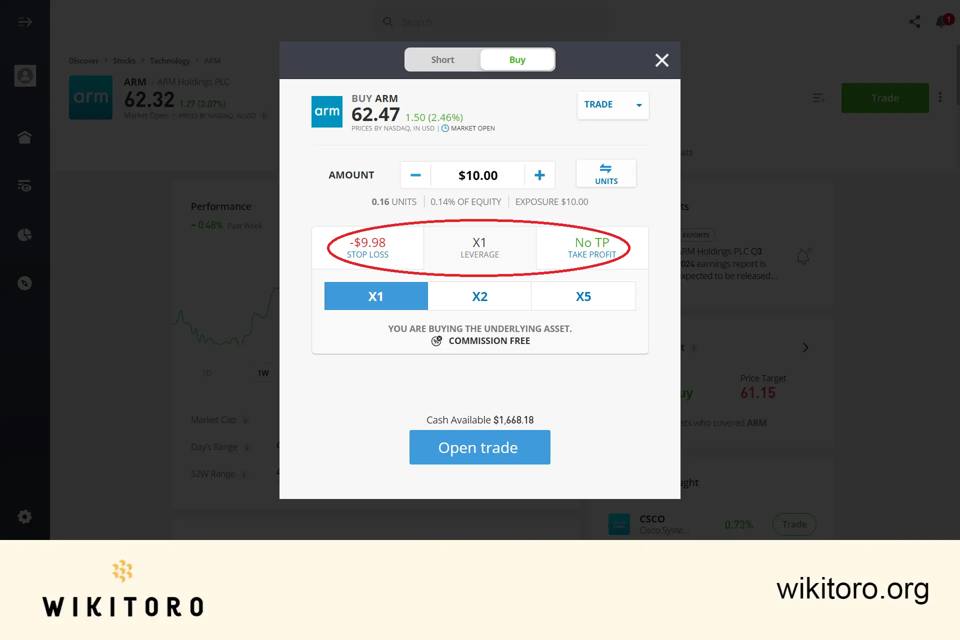Toggle the X1 leverage button on
Screen dimensions: 960x640
point(375,295)
